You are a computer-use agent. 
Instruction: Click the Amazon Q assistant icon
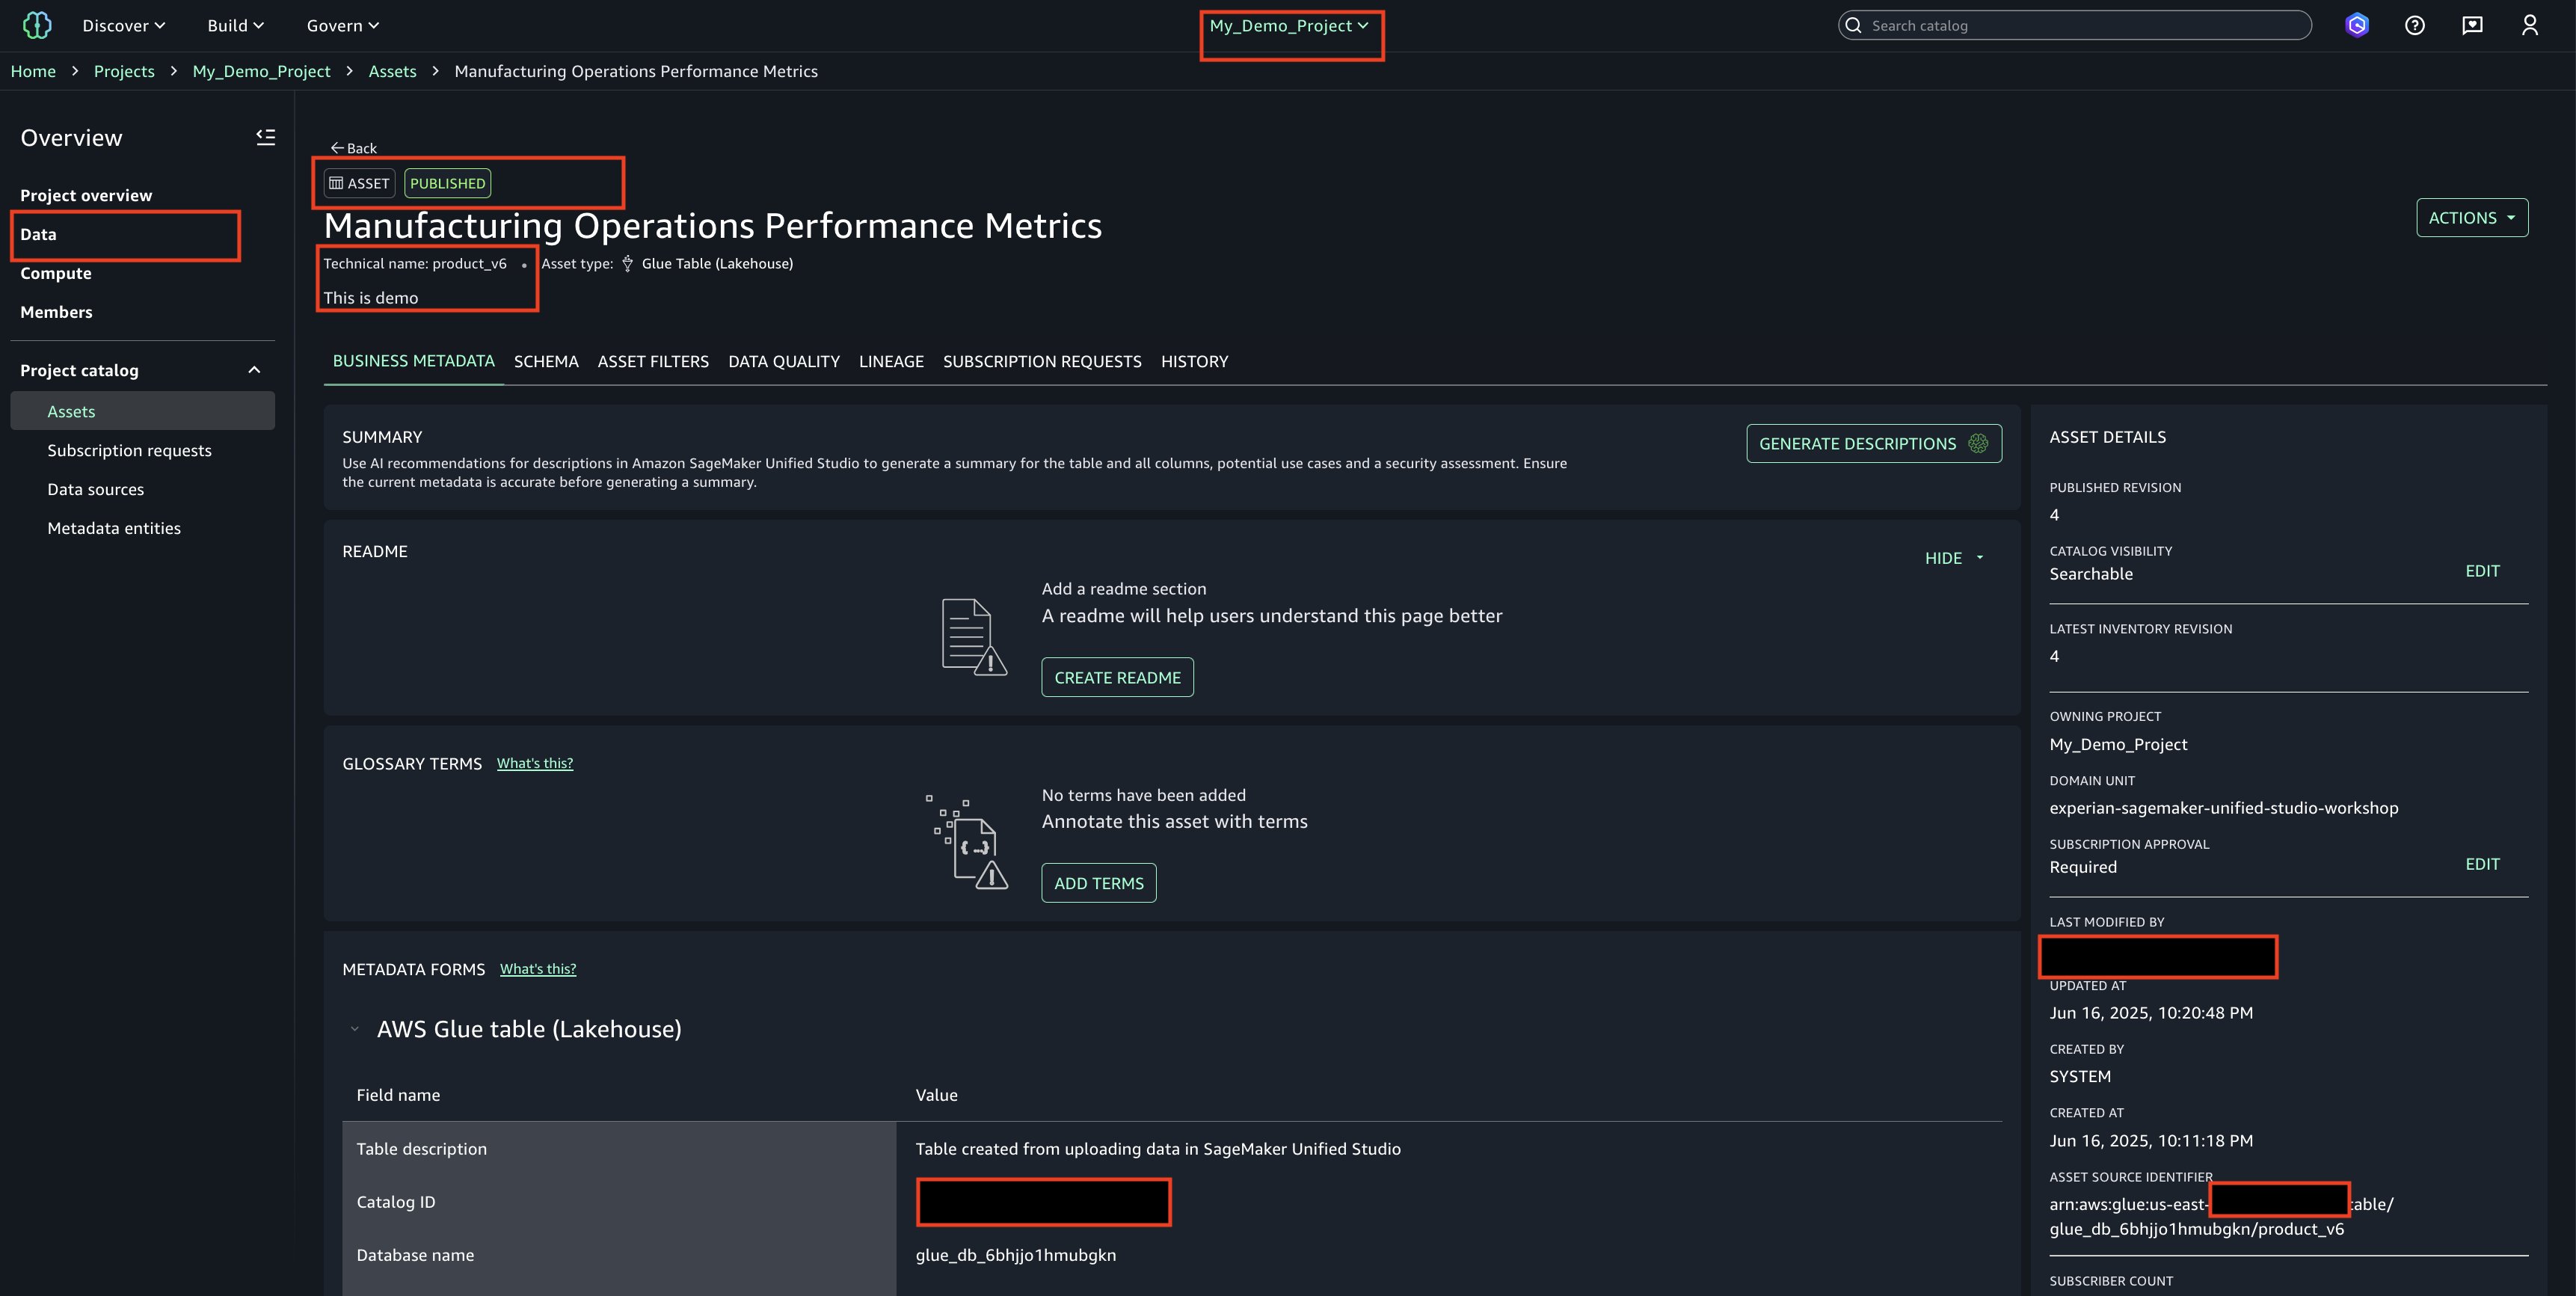(x=2357, y=25)
